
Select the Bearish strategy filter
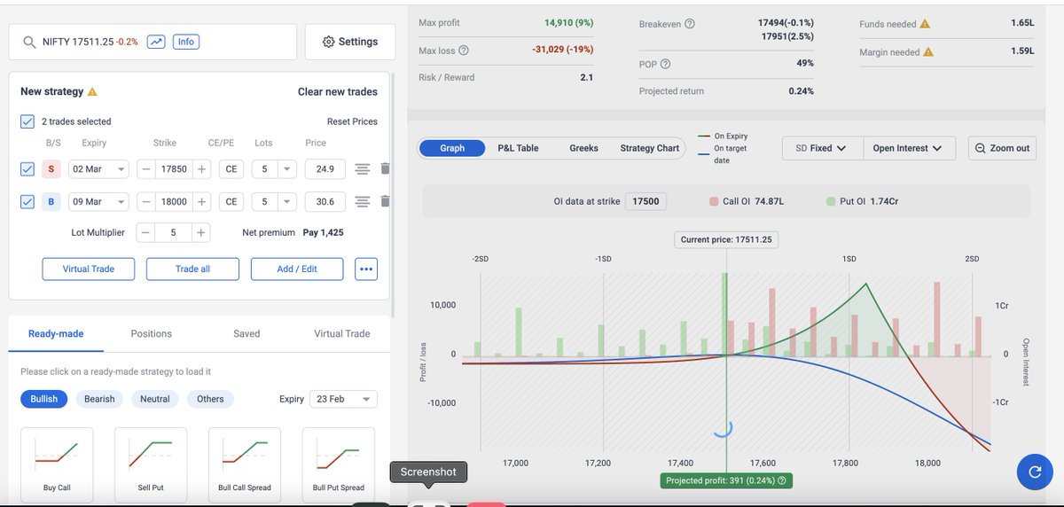pyautogui.click(x=99, y=399)
